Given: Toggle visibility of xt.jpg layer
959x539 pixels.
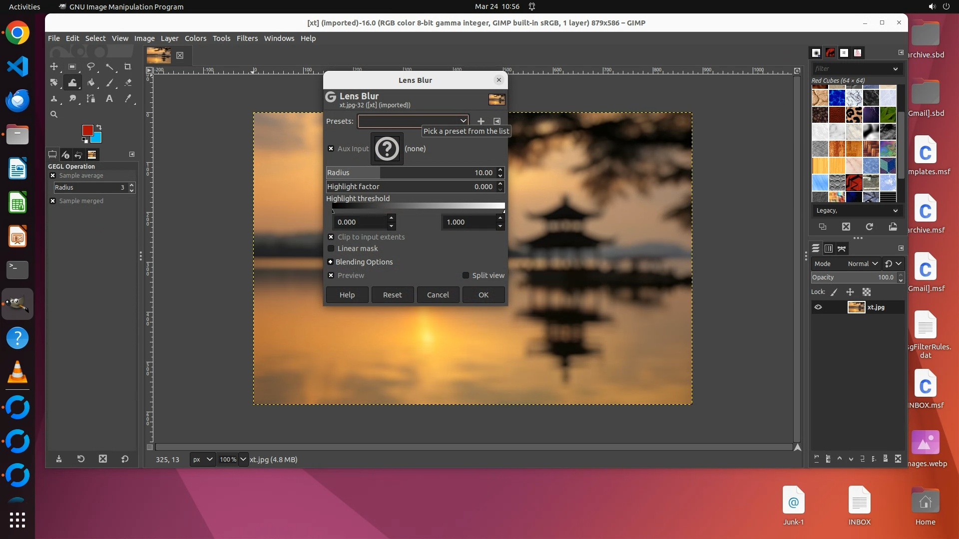Looking at the screenshot, I should (818, 307).
